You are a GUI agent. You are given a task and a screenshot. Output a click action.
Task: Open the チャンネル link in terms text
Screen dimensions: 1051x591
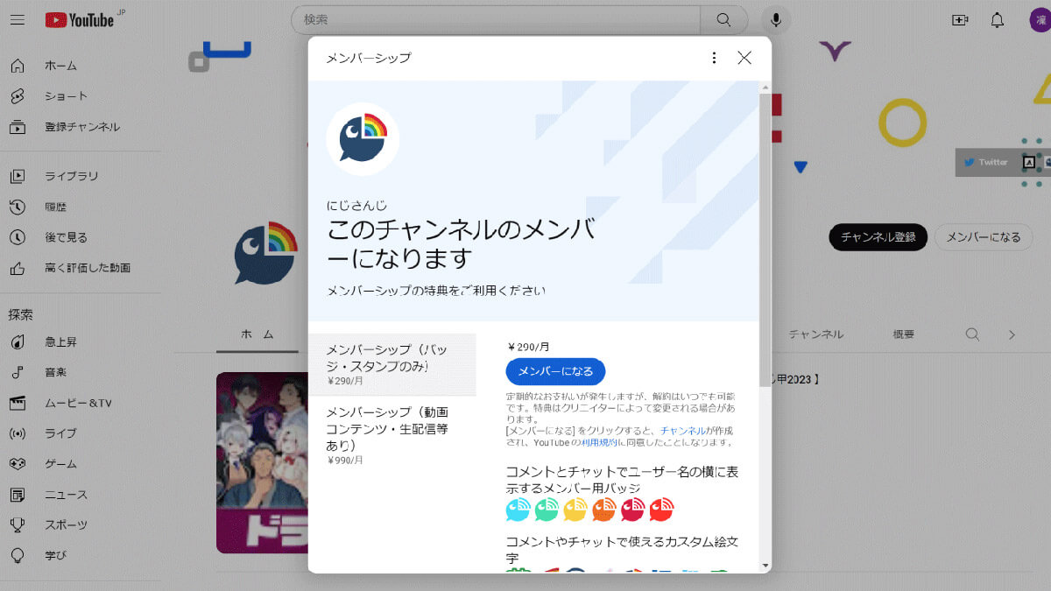(684, 431)
